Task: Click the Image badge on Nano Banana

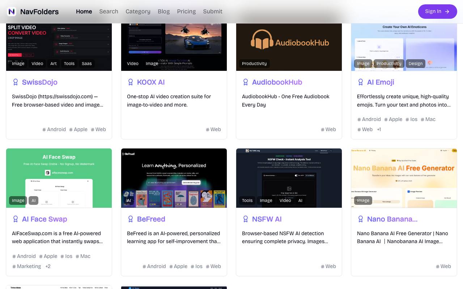Action: point(363,200)
